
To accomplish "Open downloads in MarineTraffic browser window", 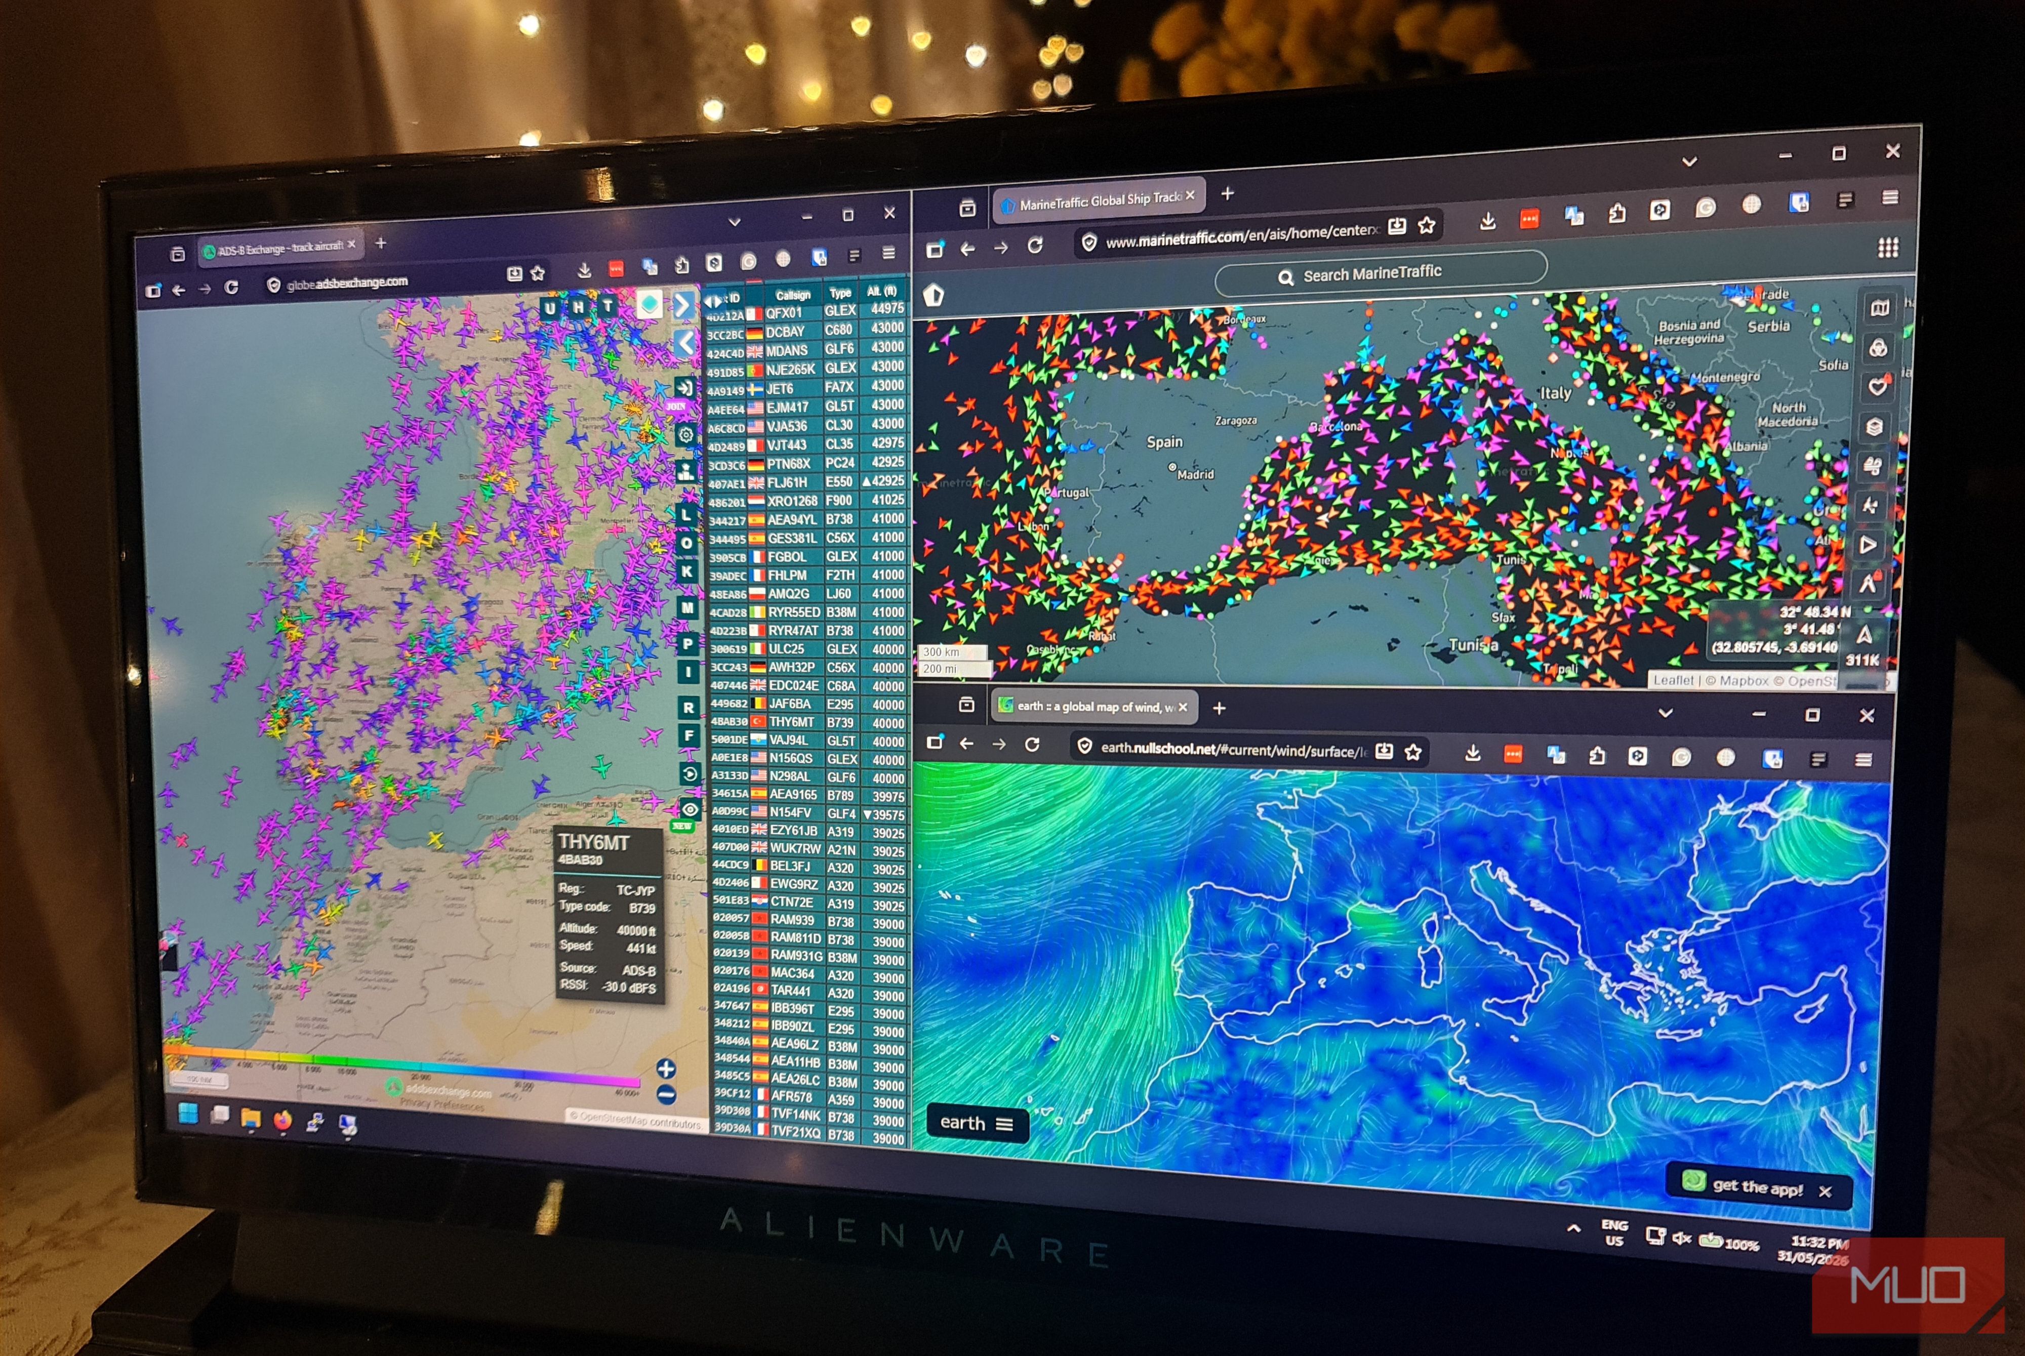I will (x=1488, y=221).
